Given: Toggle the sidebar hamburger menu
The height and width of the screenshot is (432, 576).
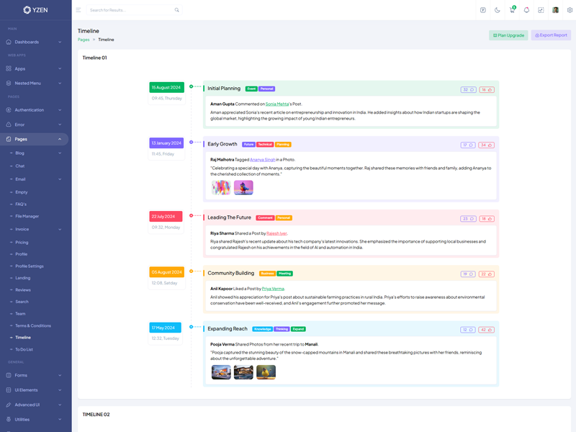Looking at the screenshot, I should pyautogui.click(x=78, y=10).
